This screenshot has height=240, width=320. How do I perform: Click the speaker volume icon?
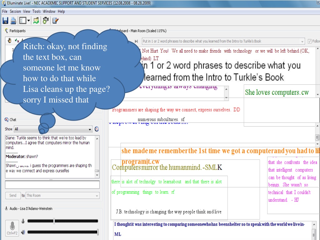click(x=23, y=232)
